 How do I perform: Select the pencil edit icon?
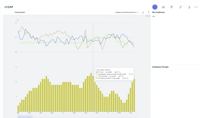[x=180, y=7]
